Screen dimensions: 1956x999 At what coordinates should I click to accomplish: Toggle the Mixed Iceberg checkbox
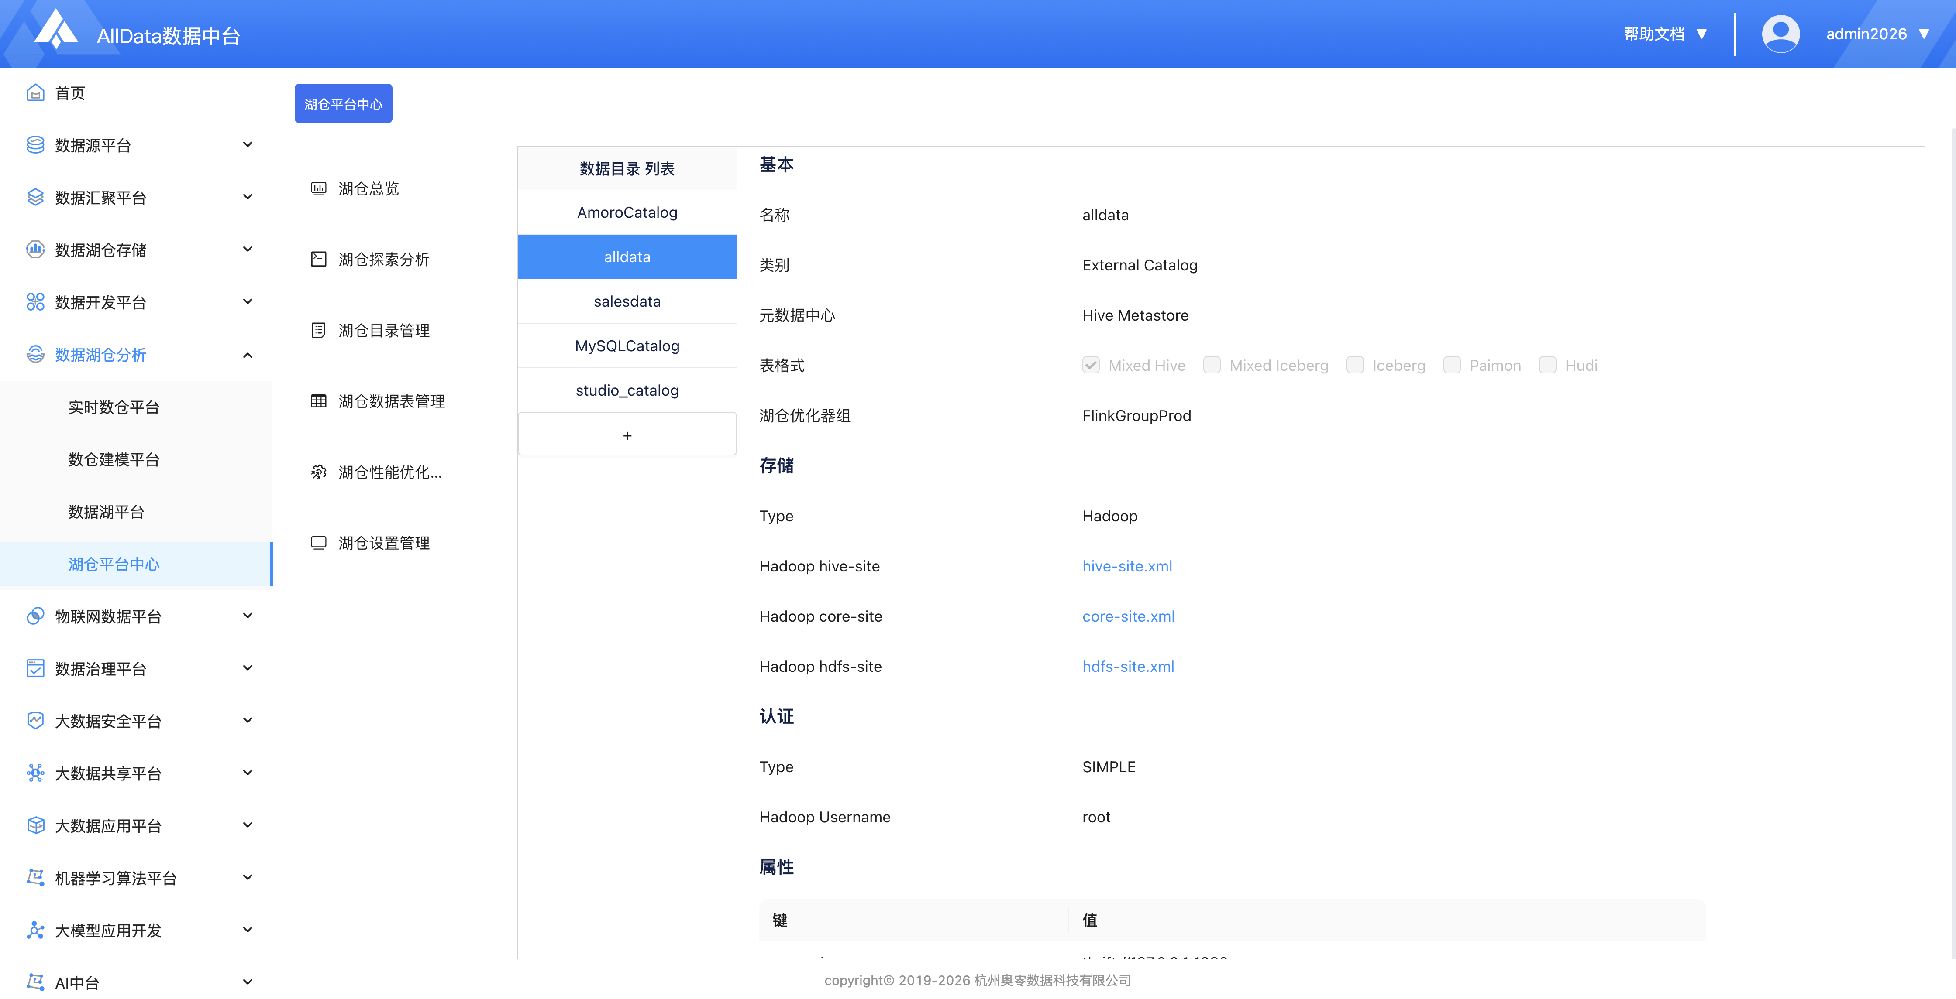coord(1212,365)
